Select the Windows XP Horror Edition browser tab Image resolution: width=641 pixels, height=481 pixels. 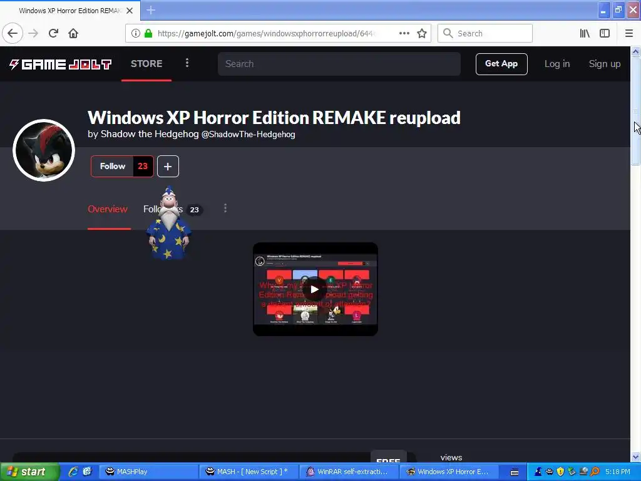click(x=70, y=11)
